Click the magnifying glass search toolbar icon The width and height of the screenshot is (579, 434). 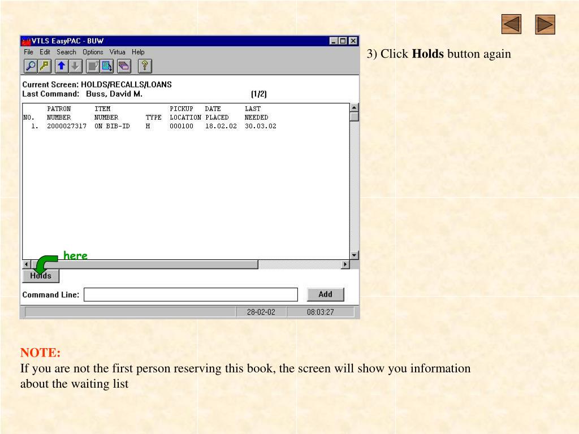[x=31, y=66]
